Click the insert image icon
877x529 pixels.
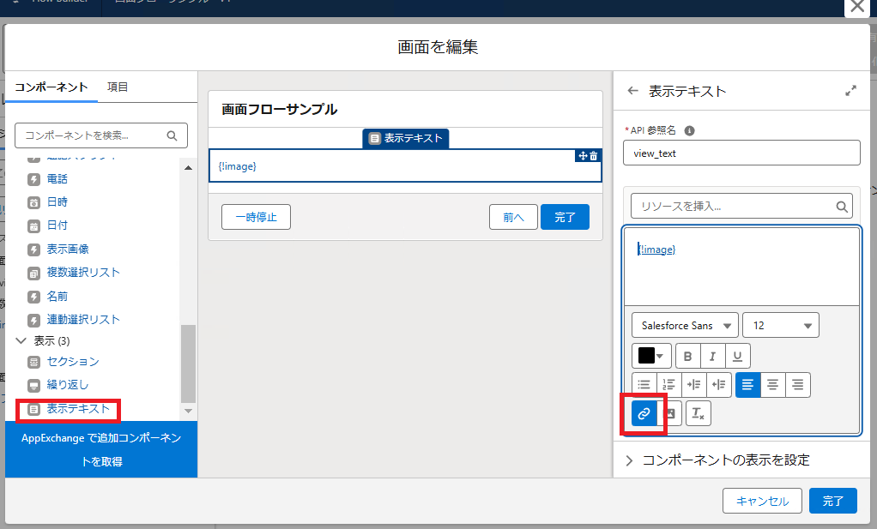click(670, 413)
